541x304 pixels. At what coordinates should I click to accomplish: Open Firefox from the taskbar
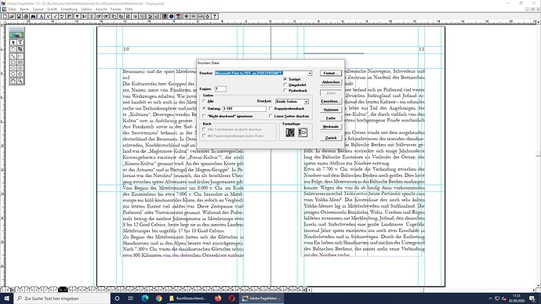click(218, 299)
